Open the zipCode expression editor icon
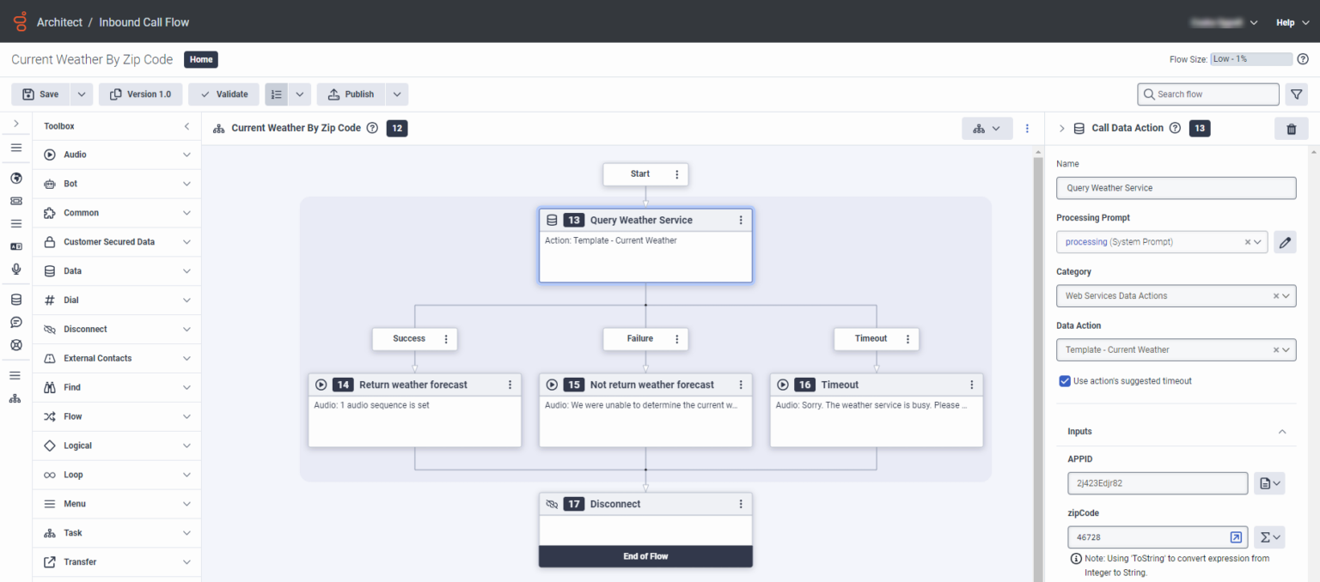Image resolution: width=1320 pixels, height=582 pixels. coord(1236,537)
